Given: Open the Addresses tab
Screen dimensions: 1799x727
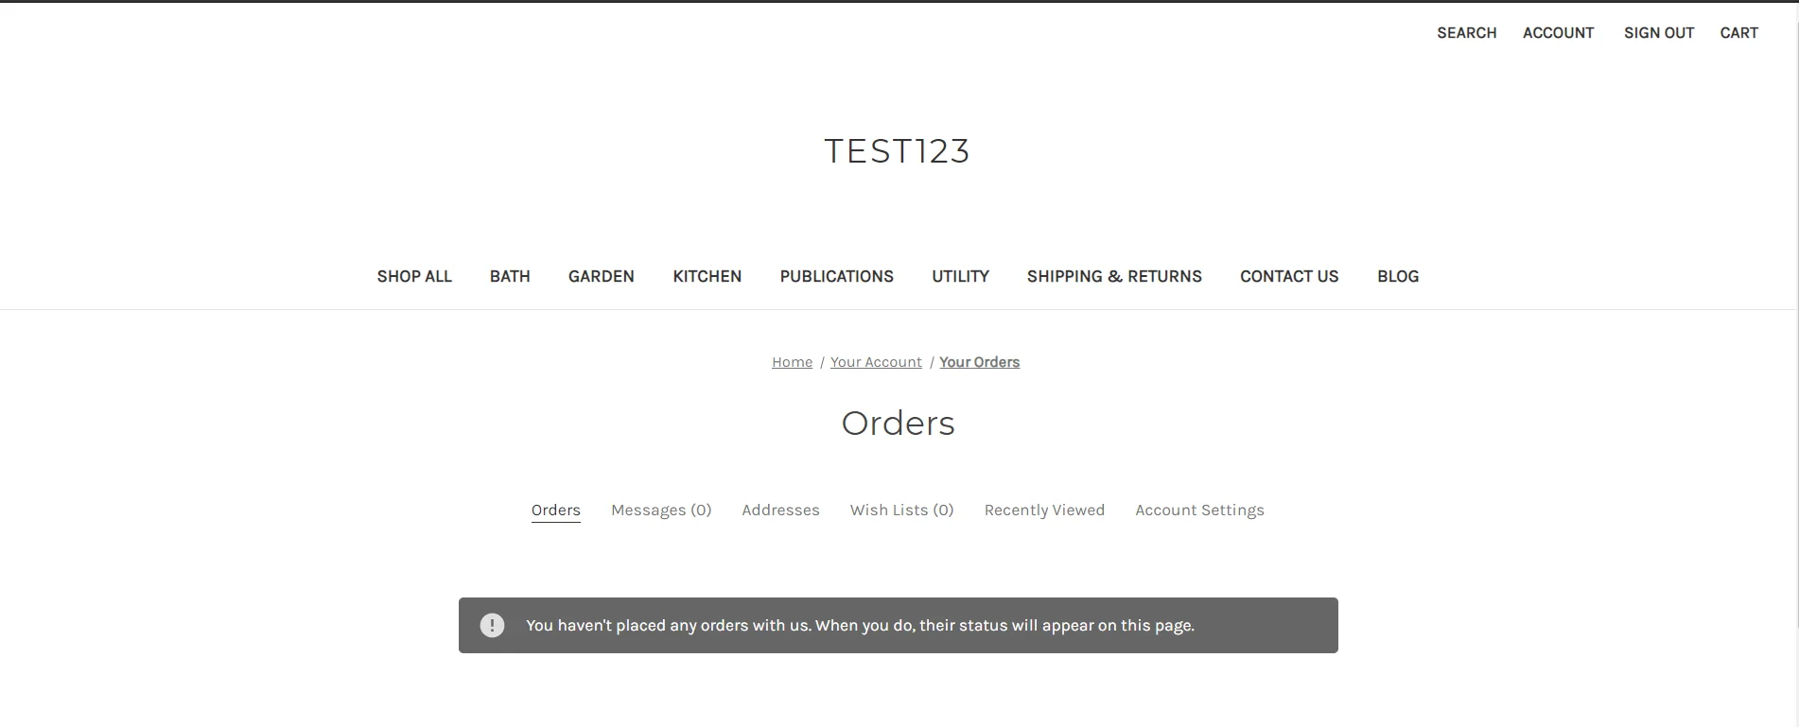Looking at the screenshot, I should [x=780, y=511].
